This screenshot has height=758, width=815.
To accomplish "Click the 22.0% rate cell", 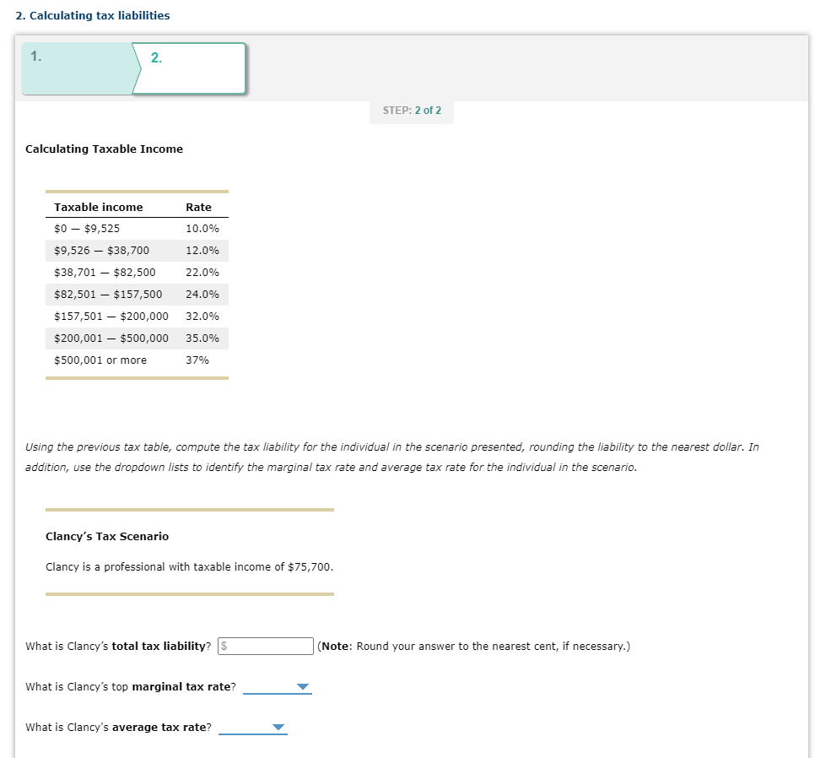I will click(x=202, y=273).
